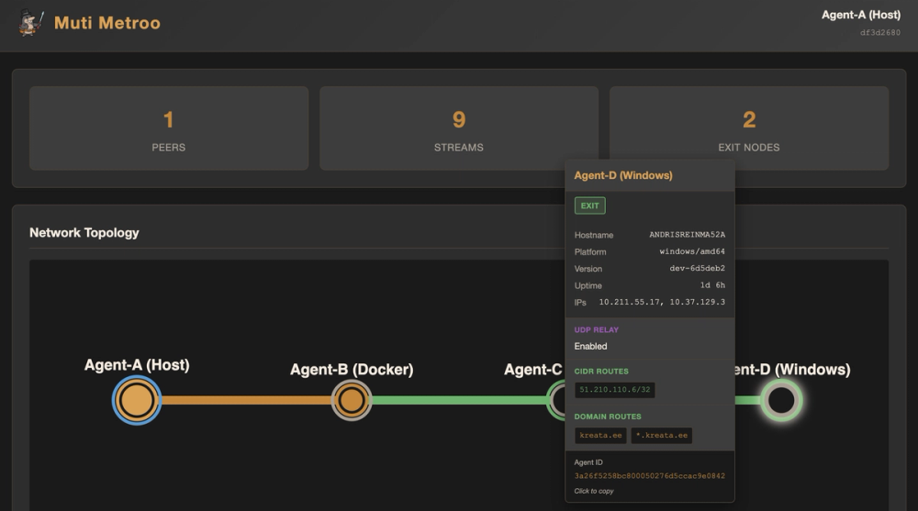Open the Exit Nodes stat card
This screenshot has height=511, width=918.
tap(749, 128)
